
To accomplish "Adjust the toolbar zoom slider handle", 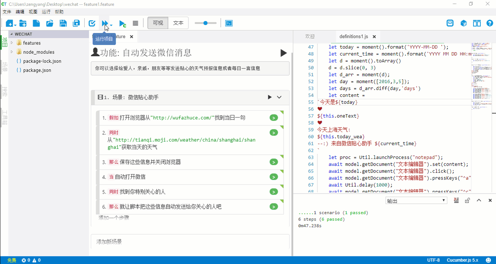I will pyautogui.click(x=206, y=23).
